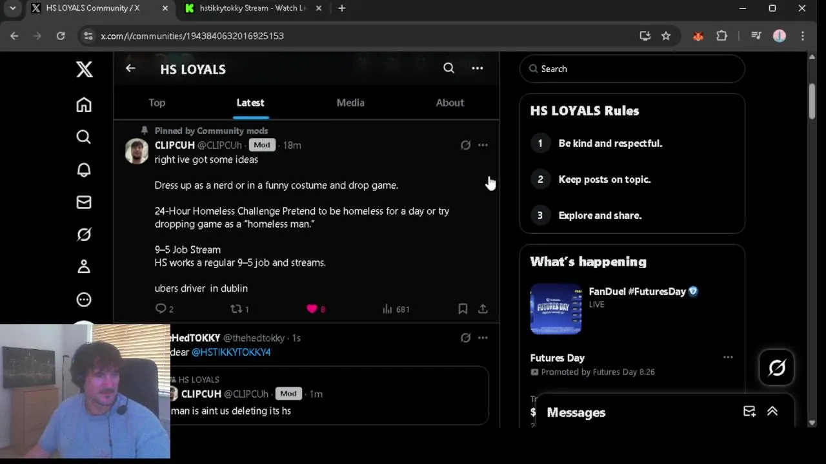Open media control icon in toolbar

(x=756, y=36)
